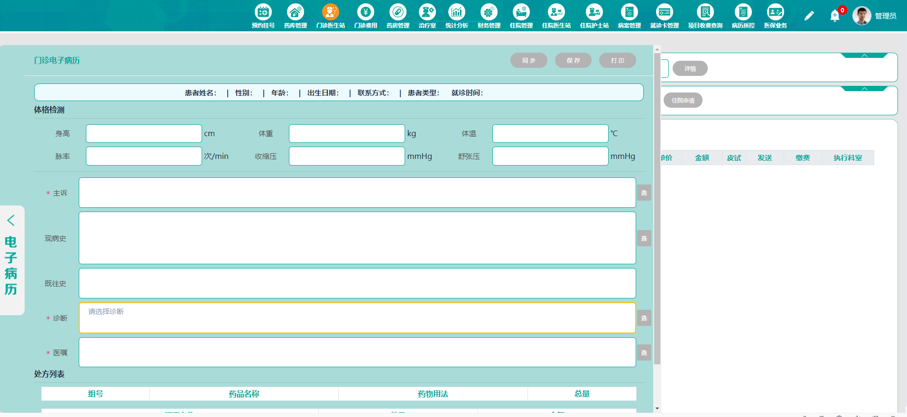
Task: Collapse the first right panel chevron
Action: (864, 56)
